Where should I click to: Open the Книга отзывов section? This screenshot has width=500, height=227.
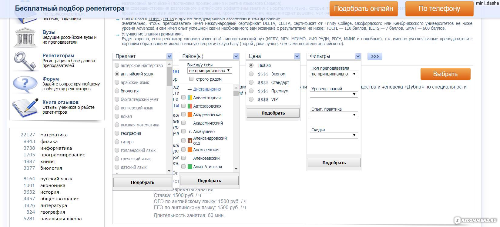[x=60, y=102]
